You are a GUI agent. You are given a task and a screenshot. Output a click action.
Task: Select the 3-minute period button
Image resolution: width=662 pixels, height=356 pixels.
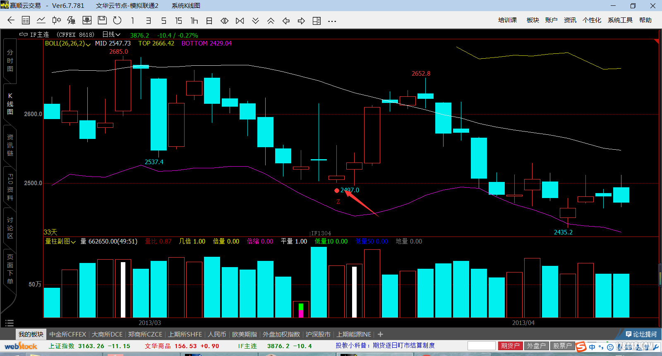(148, 21)
